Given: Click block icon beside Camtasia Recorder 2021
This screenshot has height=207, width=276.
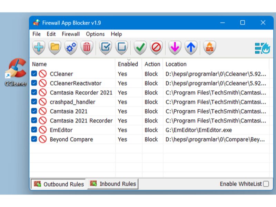Looking at the screenshot, I should pos(42,92).
